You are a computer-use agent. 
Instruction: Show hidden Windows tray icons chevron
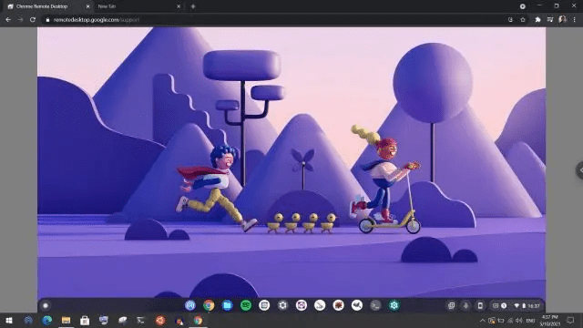(482, 321)
